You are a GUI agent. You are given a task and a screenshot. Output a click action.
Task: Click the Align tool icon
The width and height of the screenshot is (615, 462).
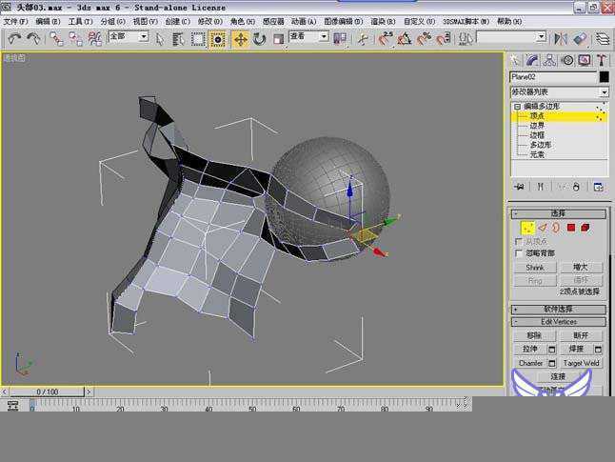[x=580, y=38]
